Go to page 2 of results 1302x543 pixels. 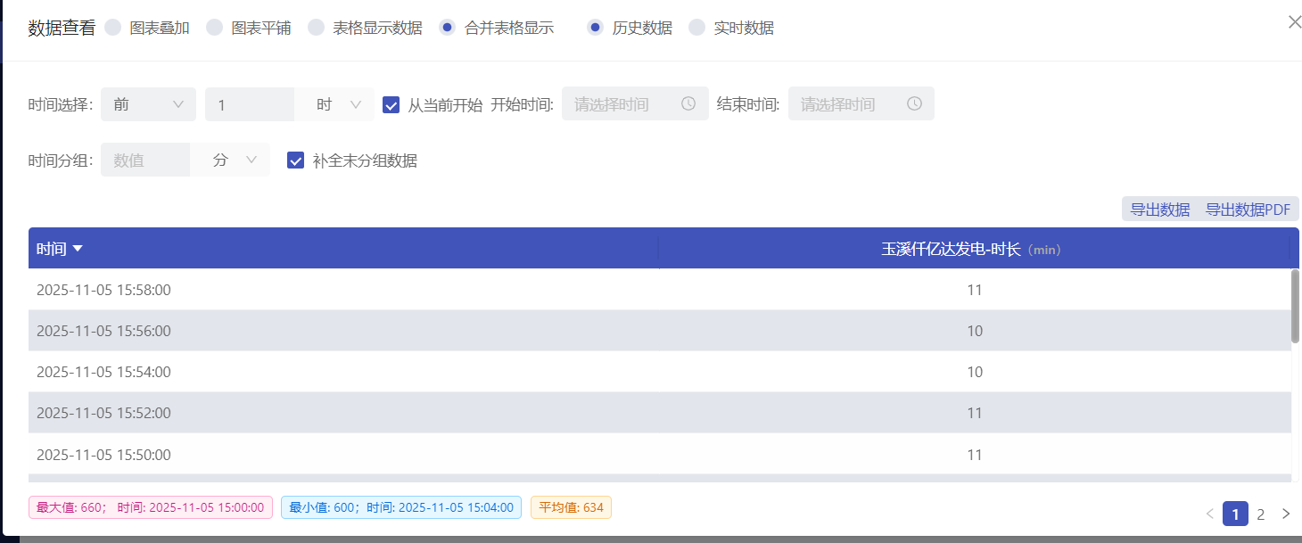(1260, 514)
